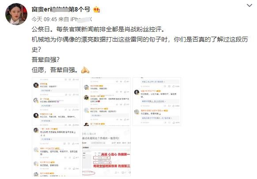
Task: Click top commenter avatar in fourth thumbnail
Action: 36,130
